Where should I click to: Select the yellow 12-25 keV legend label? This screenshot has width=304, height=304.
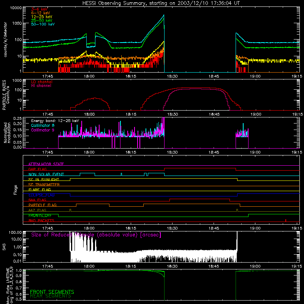click(41, 17)
